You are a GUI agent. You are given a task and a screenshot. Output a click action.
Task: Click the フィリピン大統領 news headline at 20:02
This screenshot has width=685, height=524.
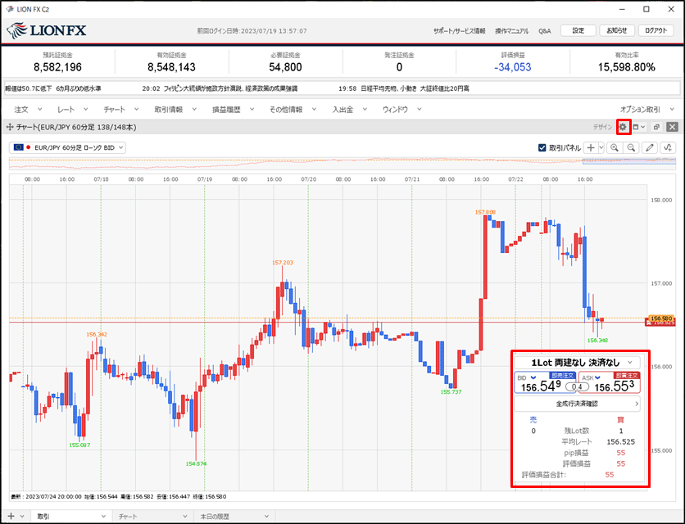coord(230,88)
